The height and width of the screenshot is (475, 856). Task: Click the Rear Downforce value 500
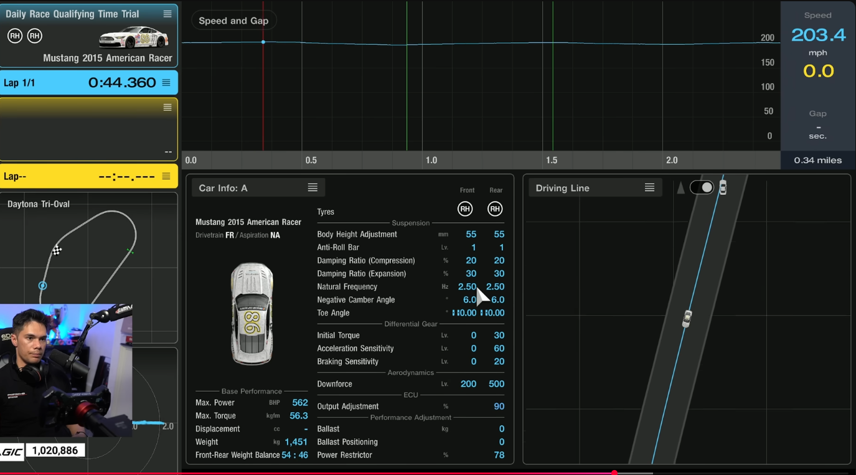(496, 383)
